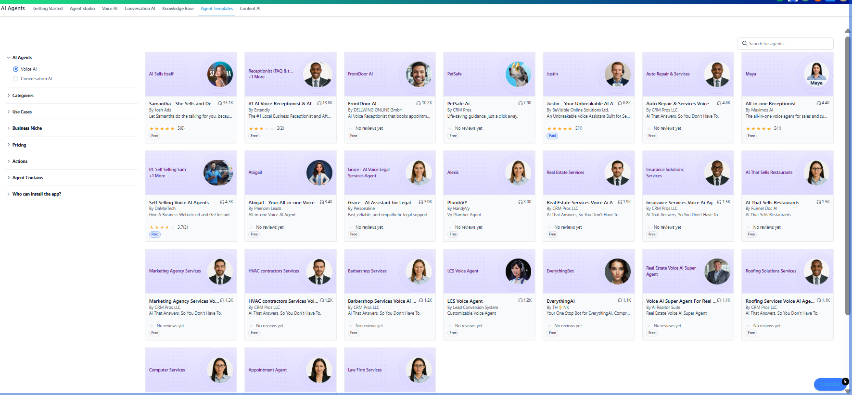
Task: Click the search magnifier icon
Action: (x=745, y=44)
